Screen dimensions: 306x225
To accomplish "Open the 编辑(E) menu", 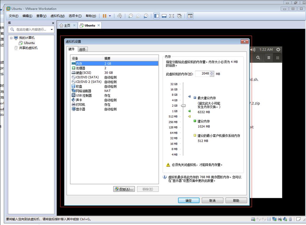I will [27, 16].
